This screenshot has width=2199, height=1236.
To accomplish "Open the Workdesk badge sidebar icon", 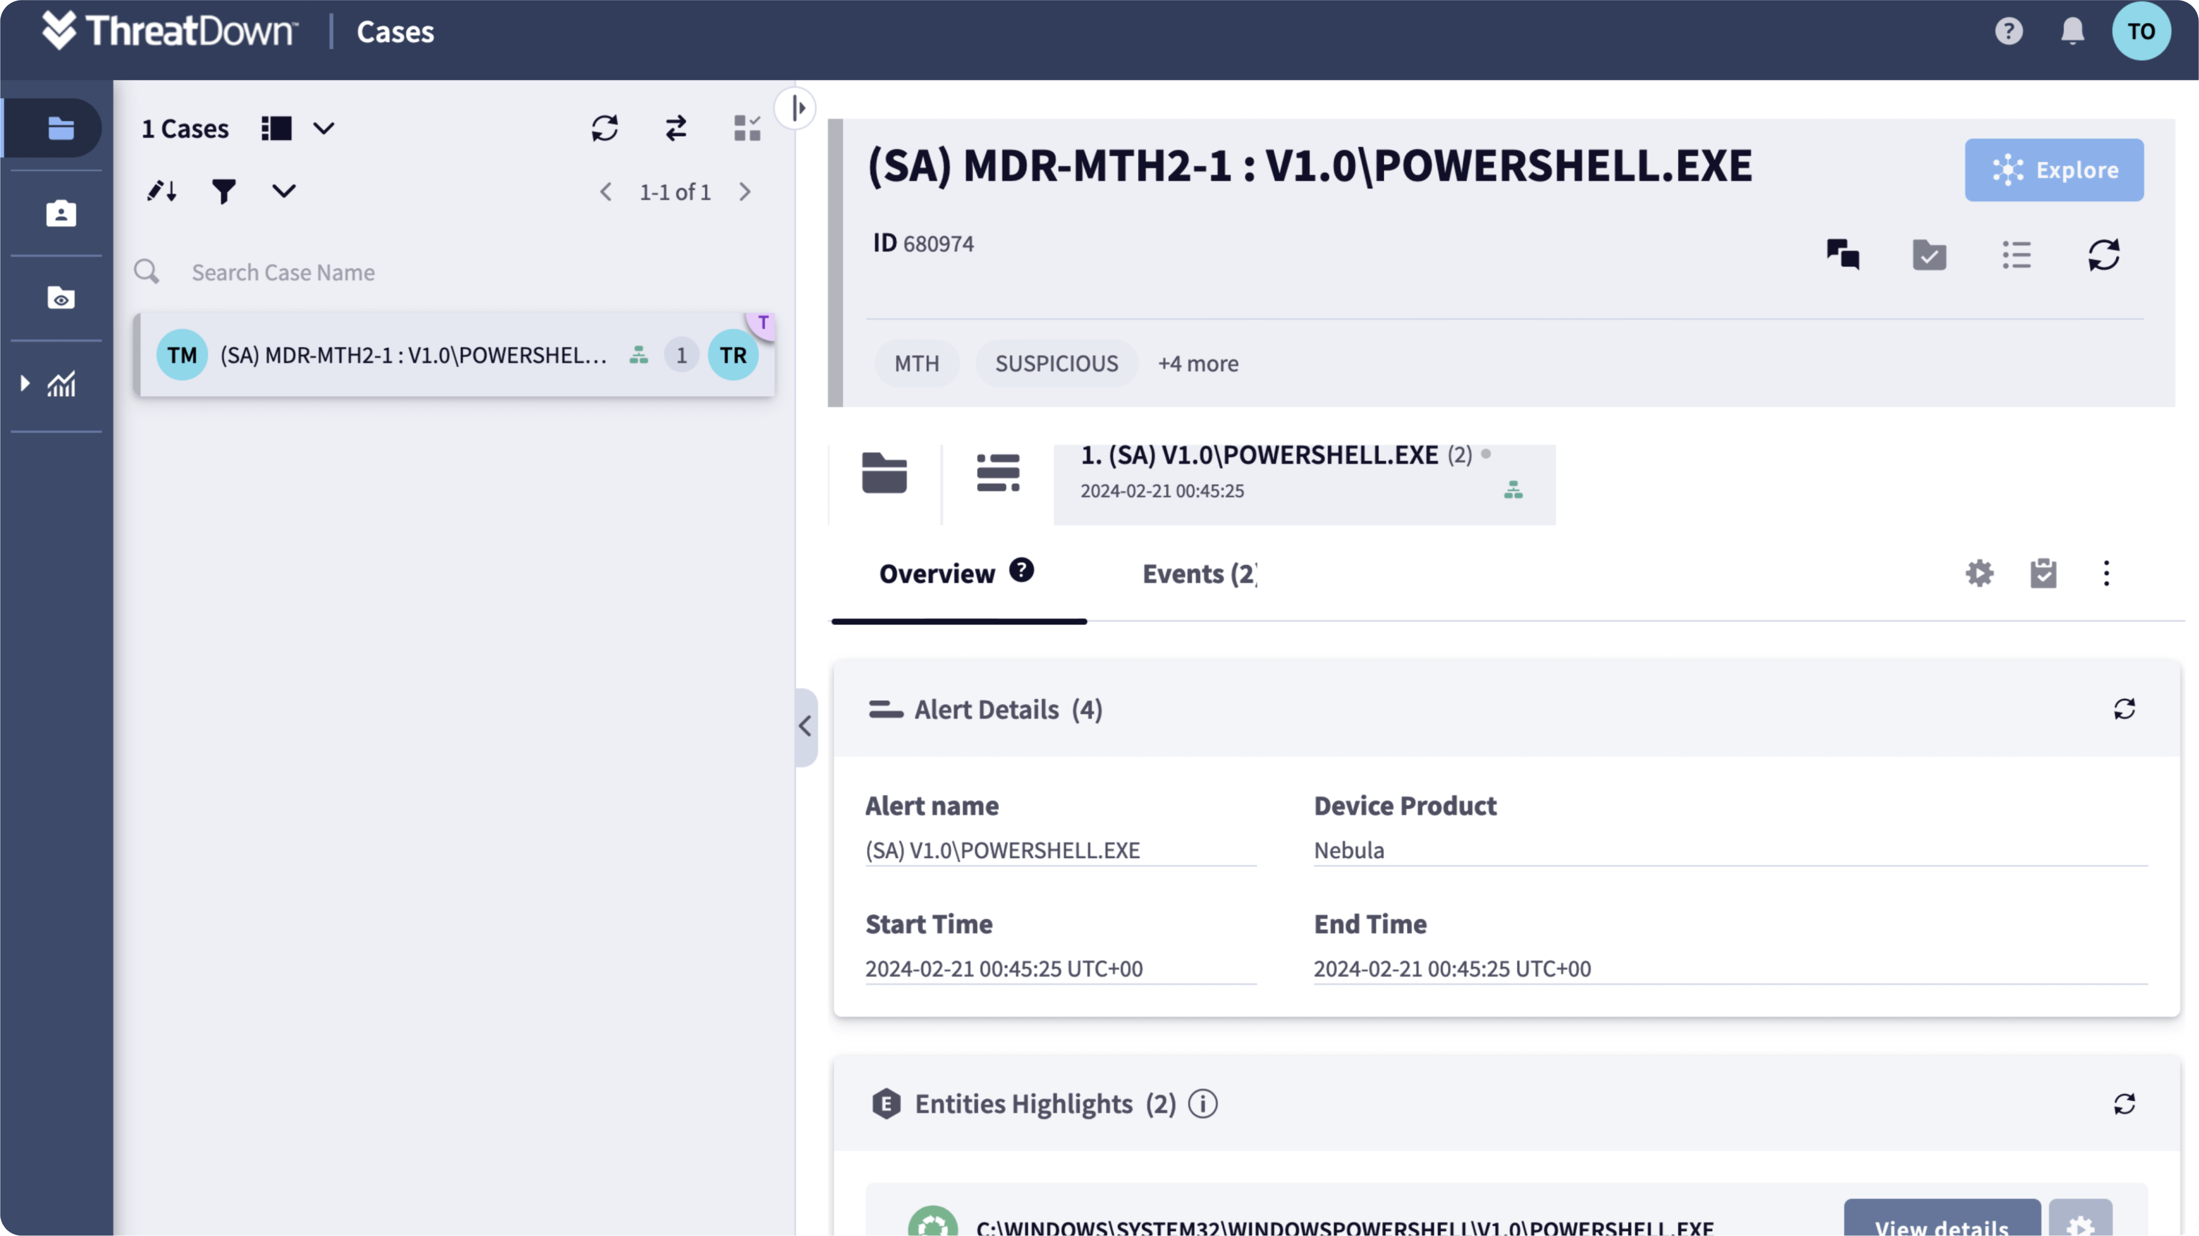I will (61, 214).
